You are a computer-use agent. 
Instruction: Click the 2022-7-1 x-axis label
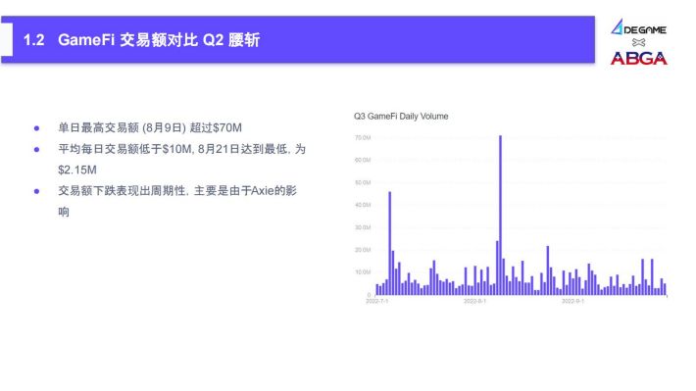click(x=376, y=301)
